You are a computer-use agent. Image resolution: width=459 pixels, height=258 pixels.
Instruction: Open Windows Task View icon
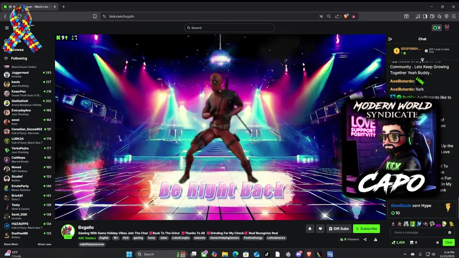tap(194, 254)
